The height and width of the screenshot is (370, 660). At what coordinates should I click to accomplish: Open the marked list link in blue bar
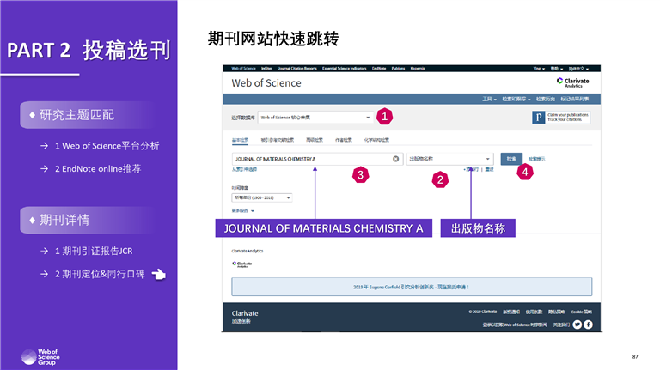tap(575, 99)
